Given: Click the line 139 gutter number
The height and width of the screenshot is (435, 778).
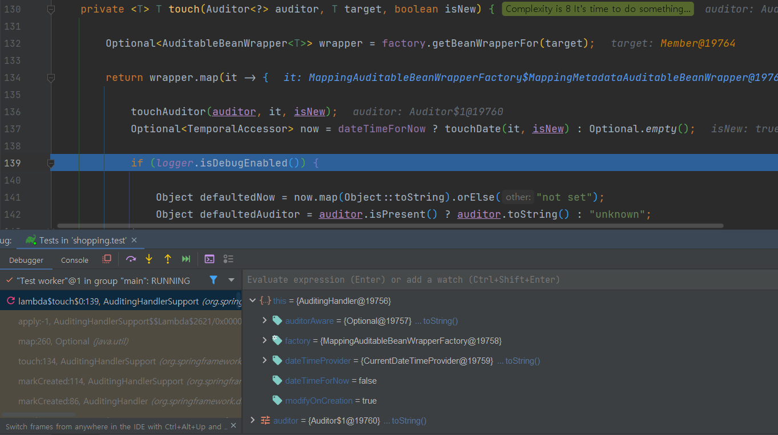Looking at the screenshot, I should coord(12,163).
